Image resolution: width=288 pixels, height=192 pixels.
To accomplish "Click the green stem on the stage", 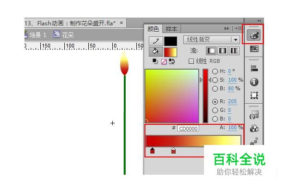I will pyautogui.click(x=125, y=125).
